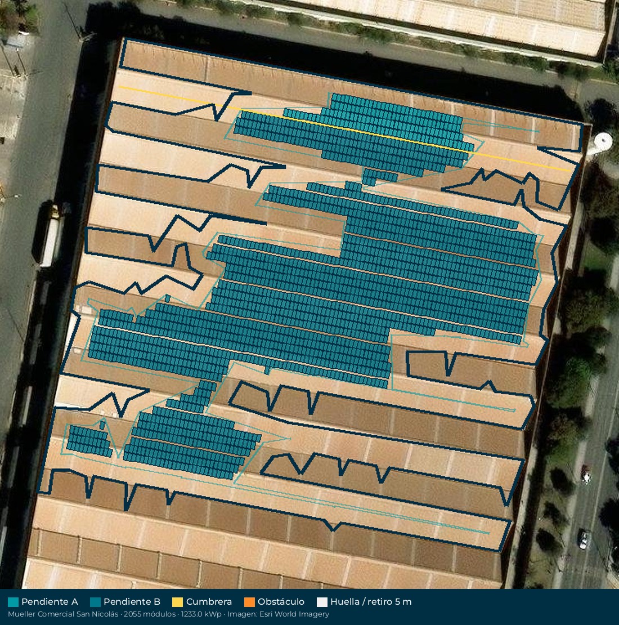Image resolution: width=619 pixels, height=625 pixels.
Task: Click the Pendiente A teal legend swatch
Action: [13, 602]
